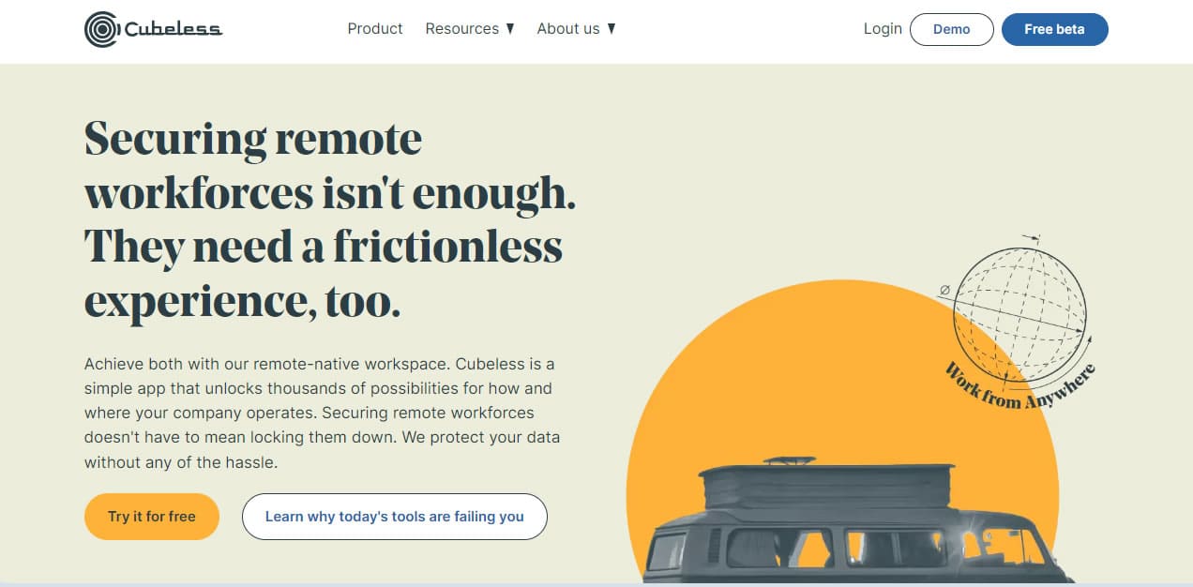
Task: Click the 'Securing remote workforces isn't enough' headline
Action: coord(330,220)
